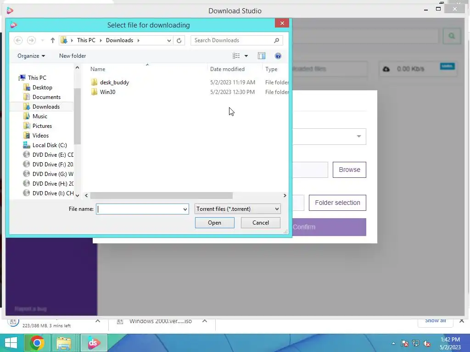
Task: Open Pictures in navigation pane
Action: (42, 126)
